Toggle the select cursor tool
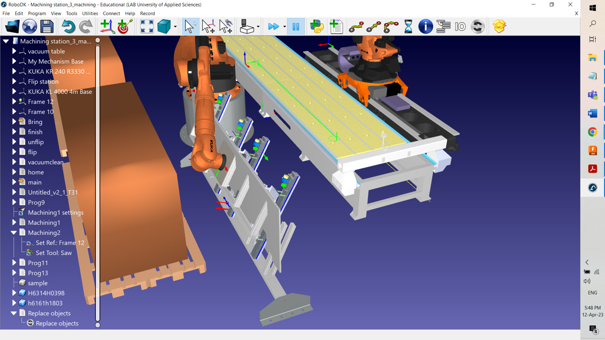The width and height of the screenshot is (605, 340). [190, 26]
